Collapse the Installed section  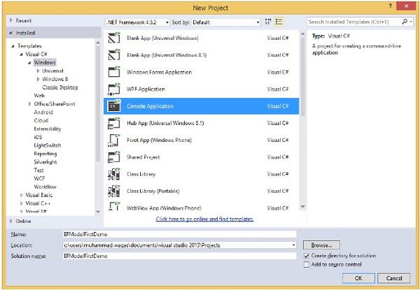click(x=11, y=33)
